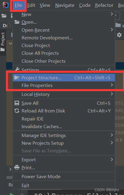Viewport: 124px width, 195px height.
Task: Open the Edit menu
Action: [31, 5]
